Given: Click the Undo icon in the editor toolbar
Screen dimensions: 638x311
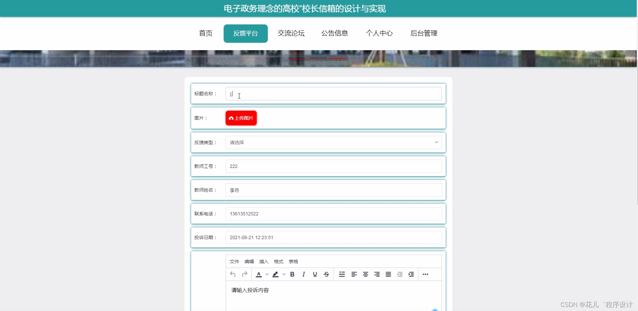Looking at the screenshot, I should click(233, 274).
